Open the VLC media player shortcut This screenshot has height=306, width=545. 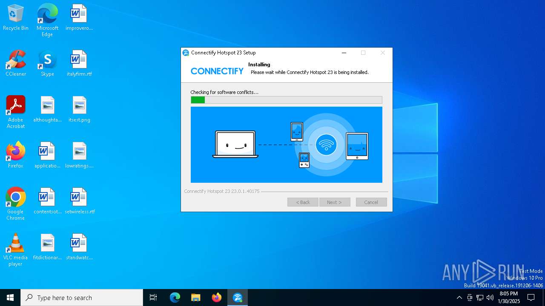click(16, 250)
